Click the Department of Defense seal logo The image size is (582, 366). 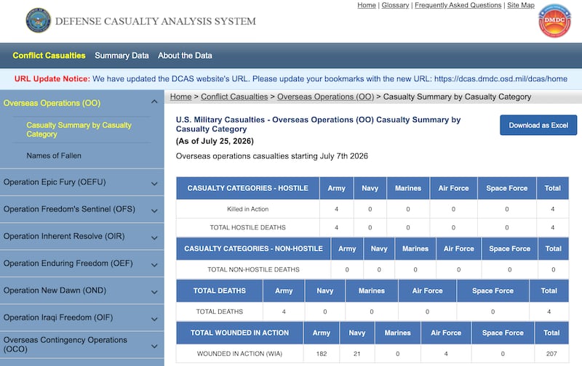tap(39, 20)
